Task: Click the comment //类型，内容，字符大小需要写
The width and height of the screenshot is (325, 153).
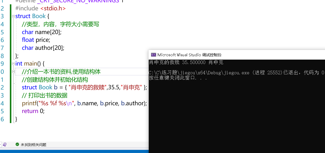Action: point(61,24)
